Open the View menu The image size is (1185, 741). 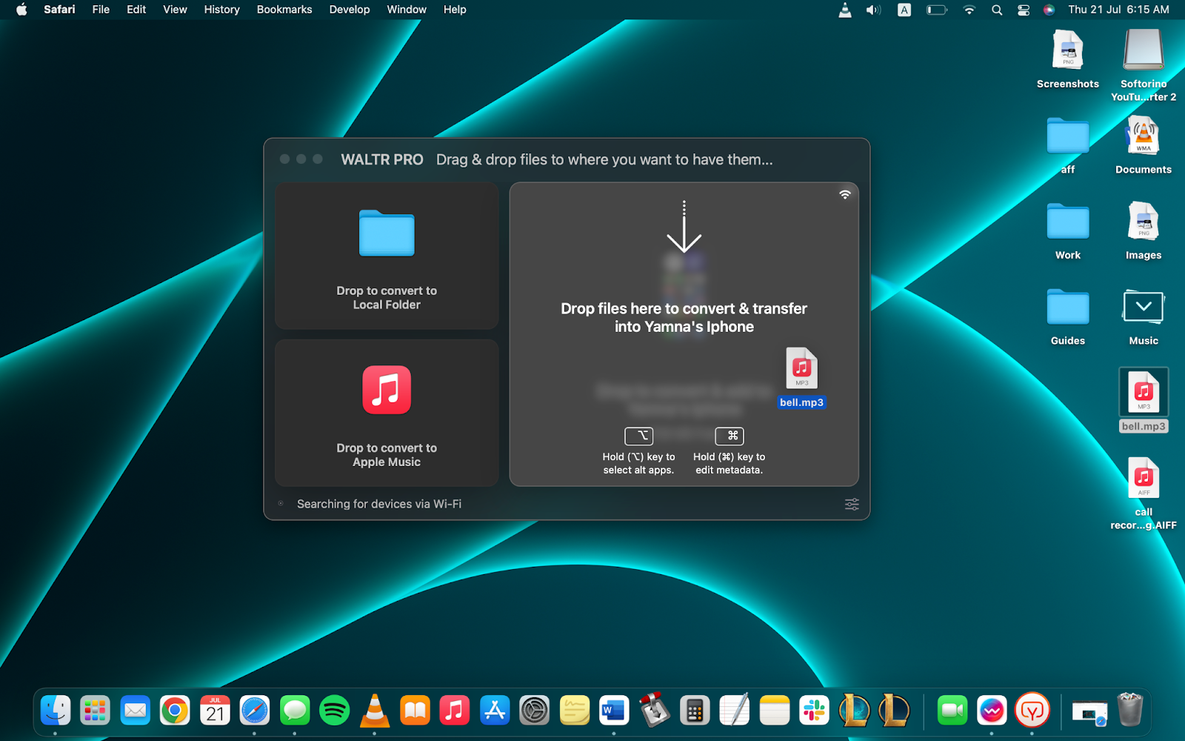click(175, 10)
